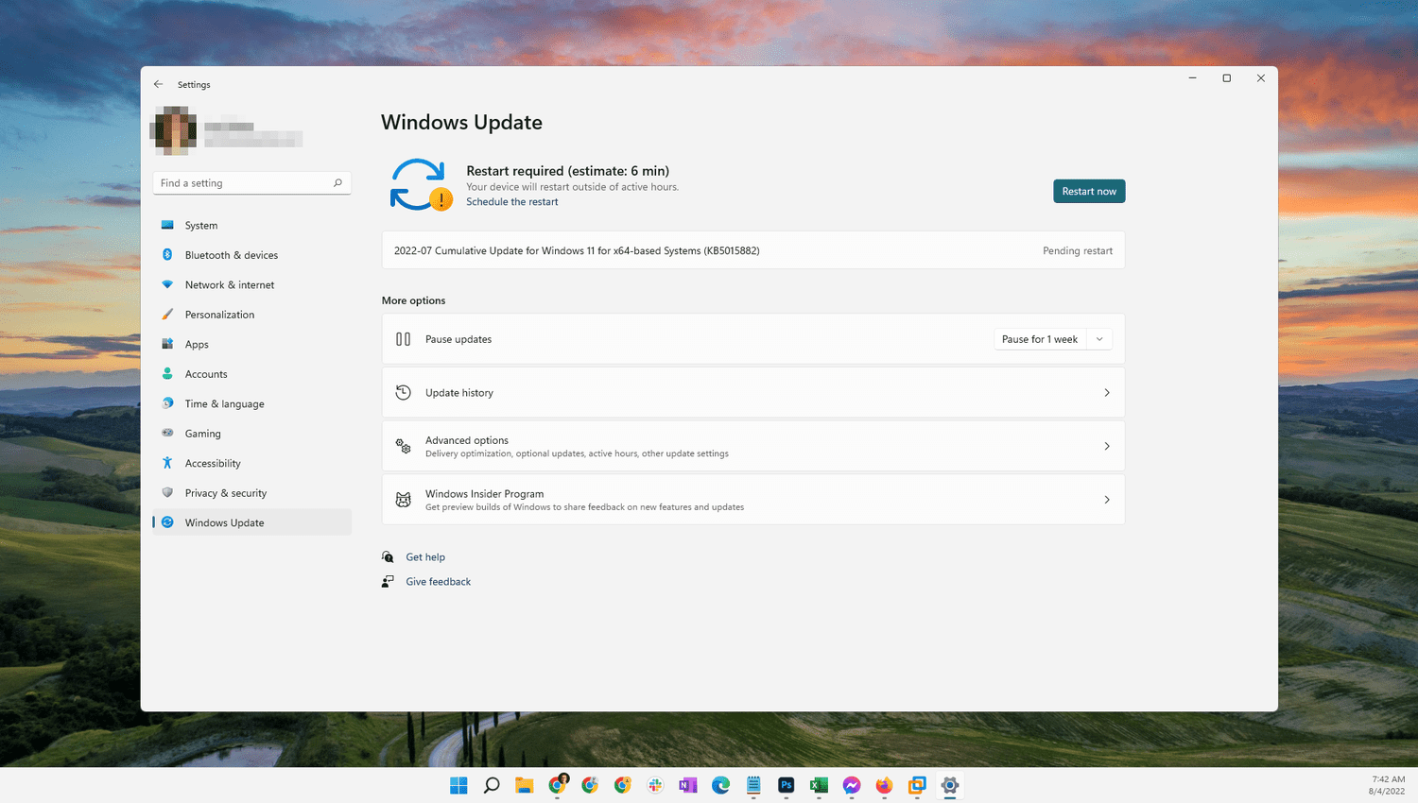Screen dimensions: 1418x803
Task: Open Network & internet settings
Action: click(251, 284)
